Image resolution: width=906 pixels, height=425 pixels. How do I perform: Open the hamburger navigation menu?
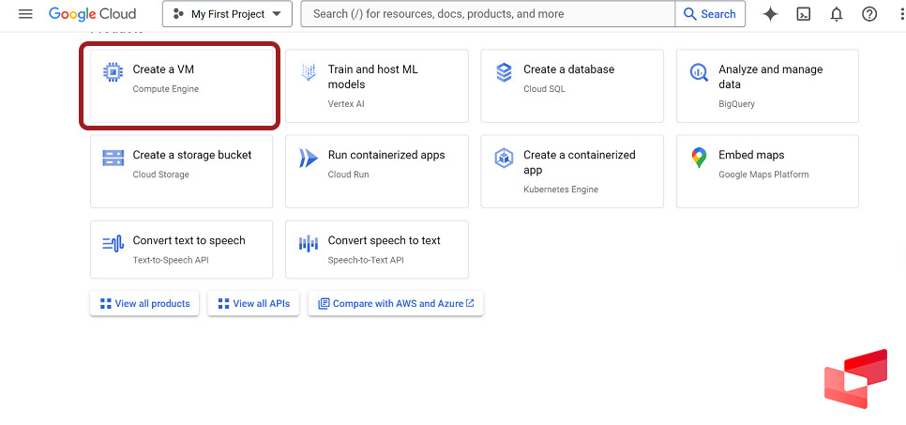(25, 14)
